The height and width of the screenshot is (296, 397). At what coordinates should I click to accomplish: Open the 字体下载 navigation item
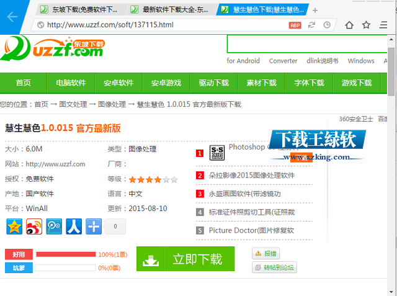[x=309, y=83]
